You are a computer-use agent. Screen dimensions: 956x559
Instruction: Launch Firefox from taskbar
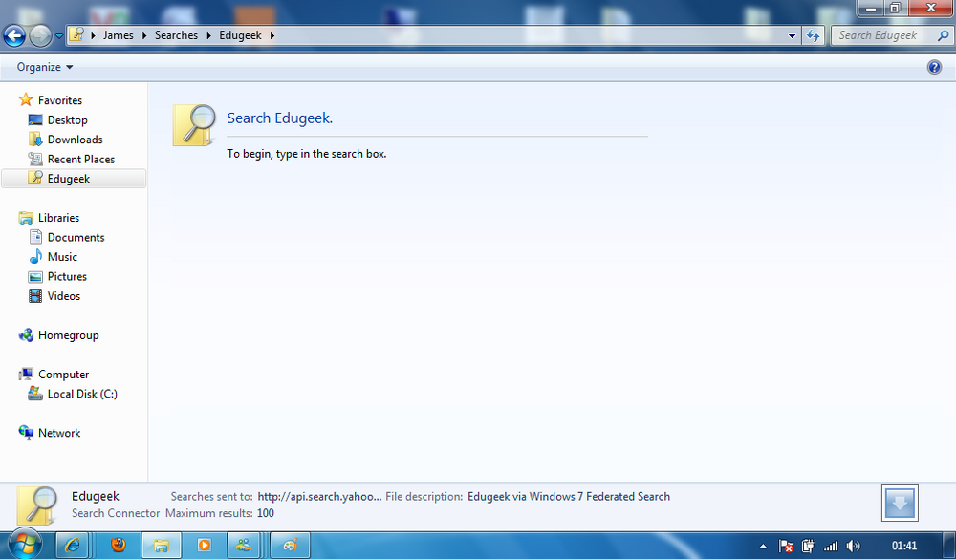[119, 545]
